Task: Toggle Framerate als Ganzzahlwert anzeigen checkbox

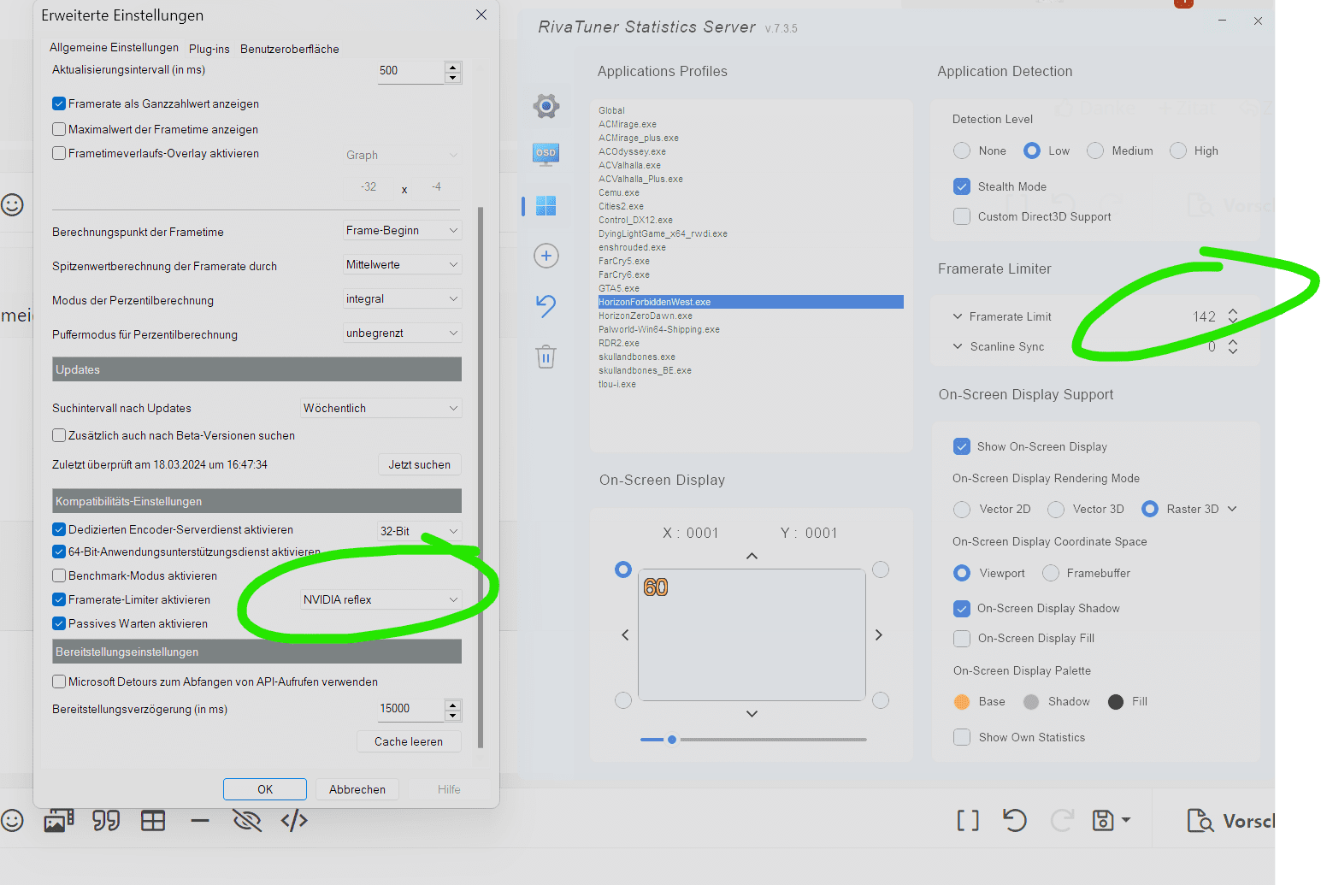Action: click(59, 103)
